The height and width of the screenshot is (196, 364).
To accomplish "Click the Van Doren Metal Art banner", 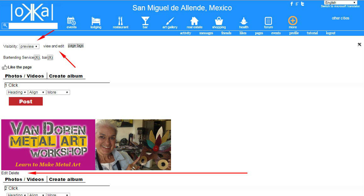I will [x=48, y=145].
